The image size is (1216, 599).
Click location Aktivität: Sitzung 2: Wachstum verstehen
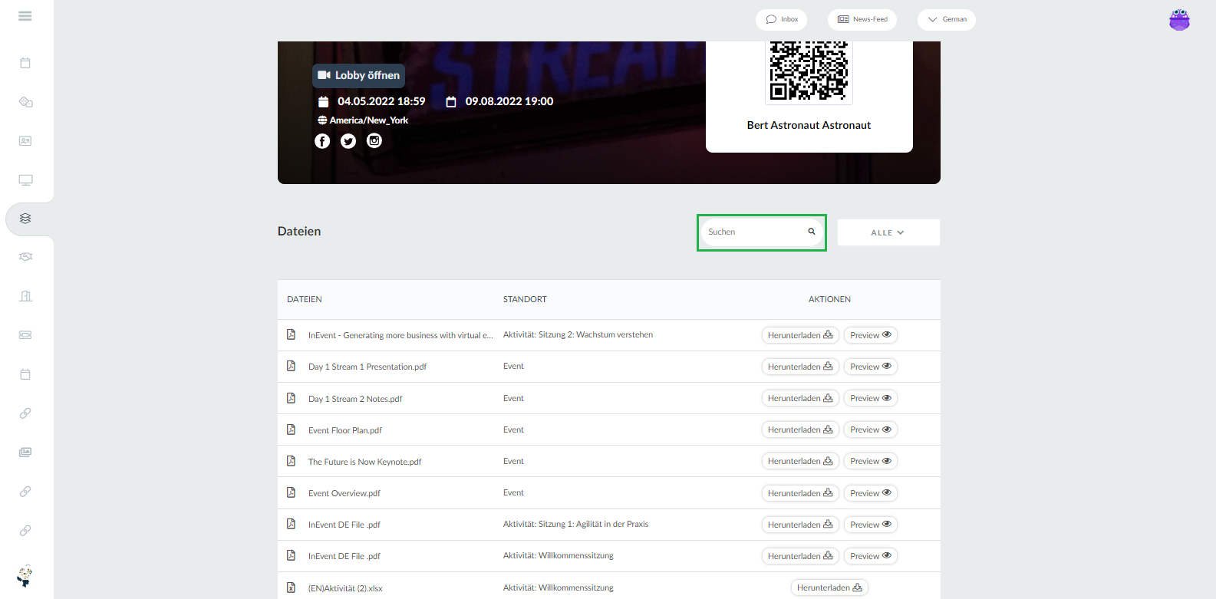click(x=578, y=334)
